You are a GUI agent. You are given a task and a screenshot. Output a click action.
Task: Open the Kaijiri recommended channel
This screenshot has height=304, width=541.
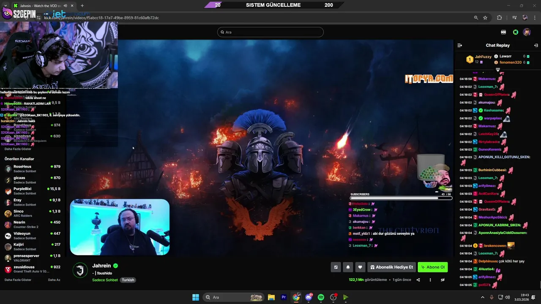click(33, 247)
